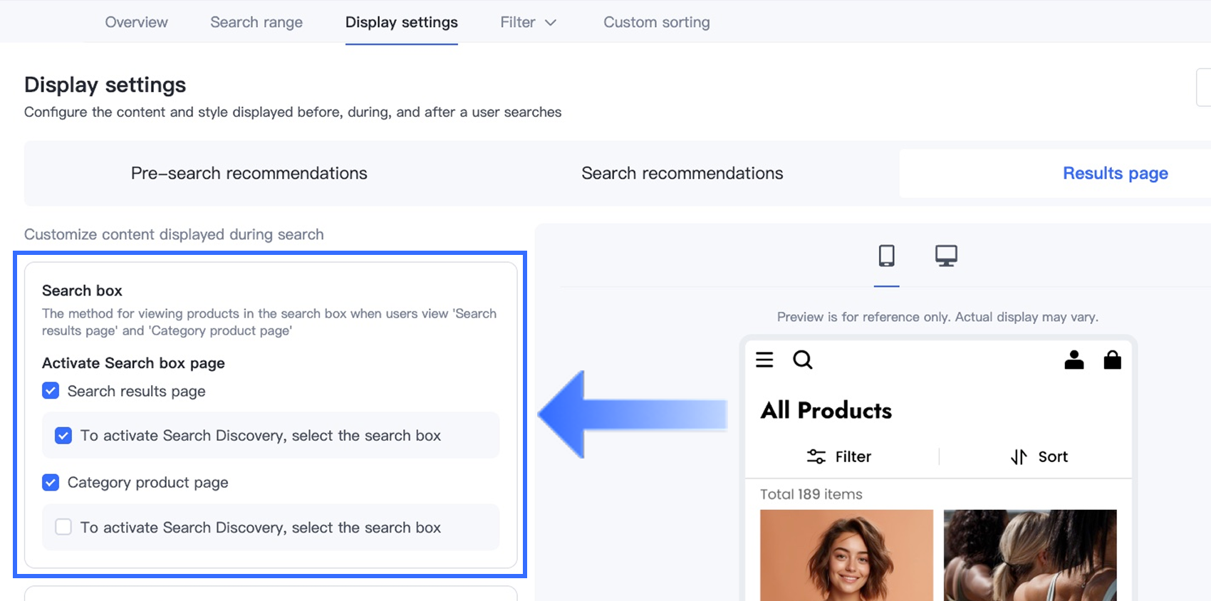The width and height of the screenshot is (1211, 601).
Task: Enable Search Discovery under Category product page
Action: (x=63, y=527)
